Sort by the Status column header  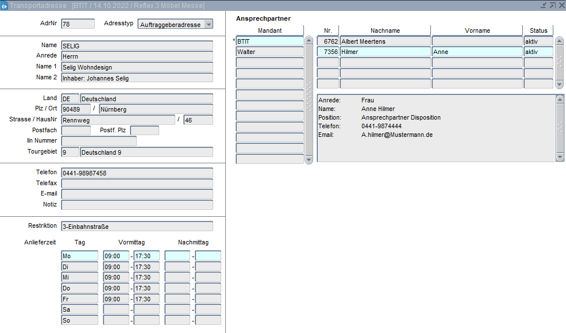click(x=538, y=30)
